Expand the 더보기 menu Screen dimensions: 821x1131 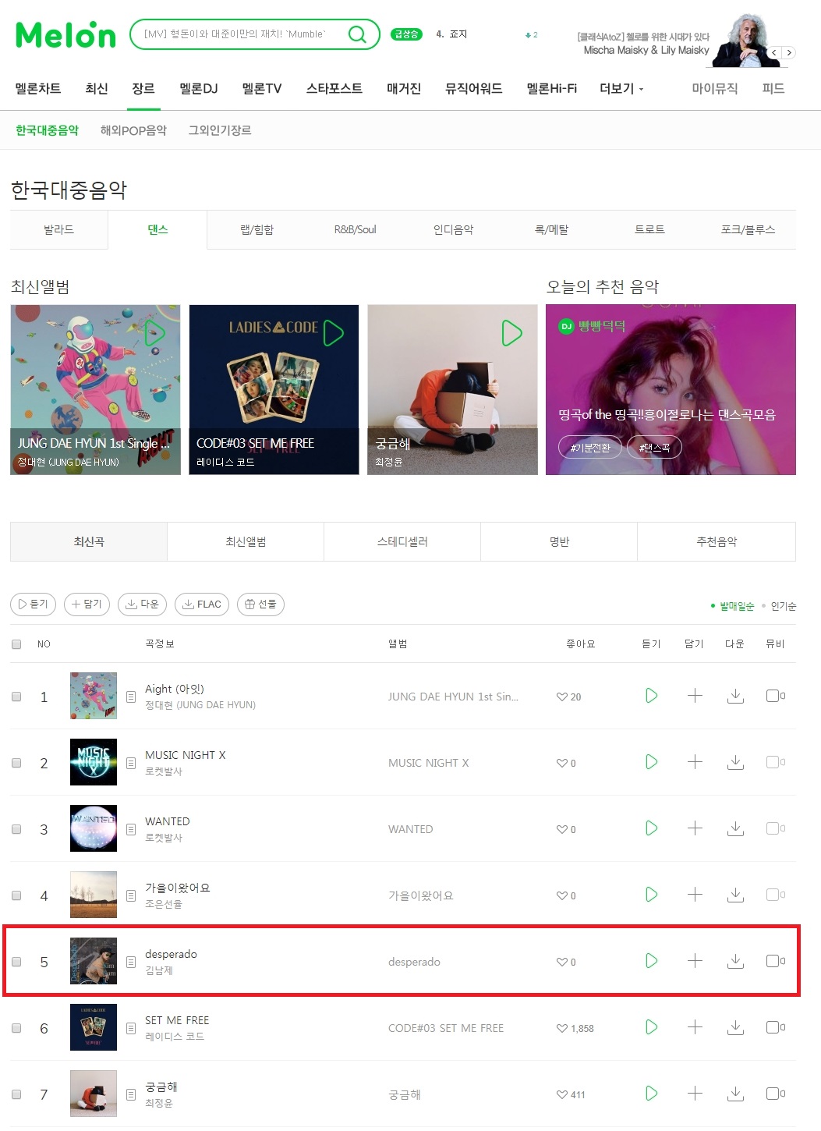[621, 89]
